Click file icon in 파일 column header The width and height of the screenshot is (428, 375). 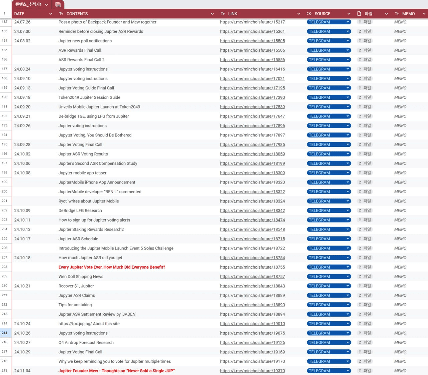359,14
